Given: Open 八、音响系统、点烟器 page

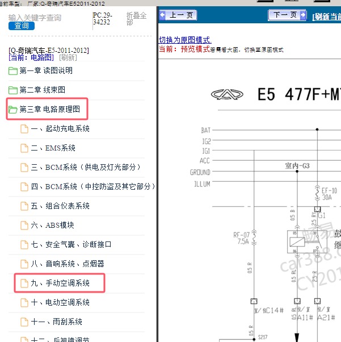Looking at the screenshot, I should [68, 264].
